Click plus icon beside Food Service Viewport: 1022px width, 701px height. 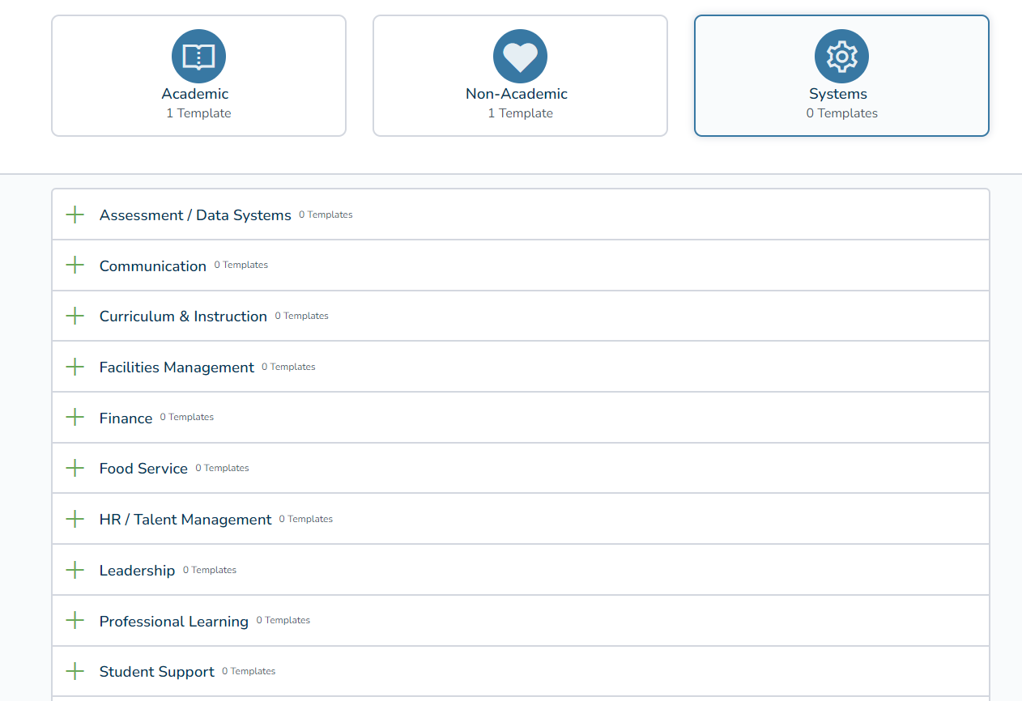pos(75,468)
